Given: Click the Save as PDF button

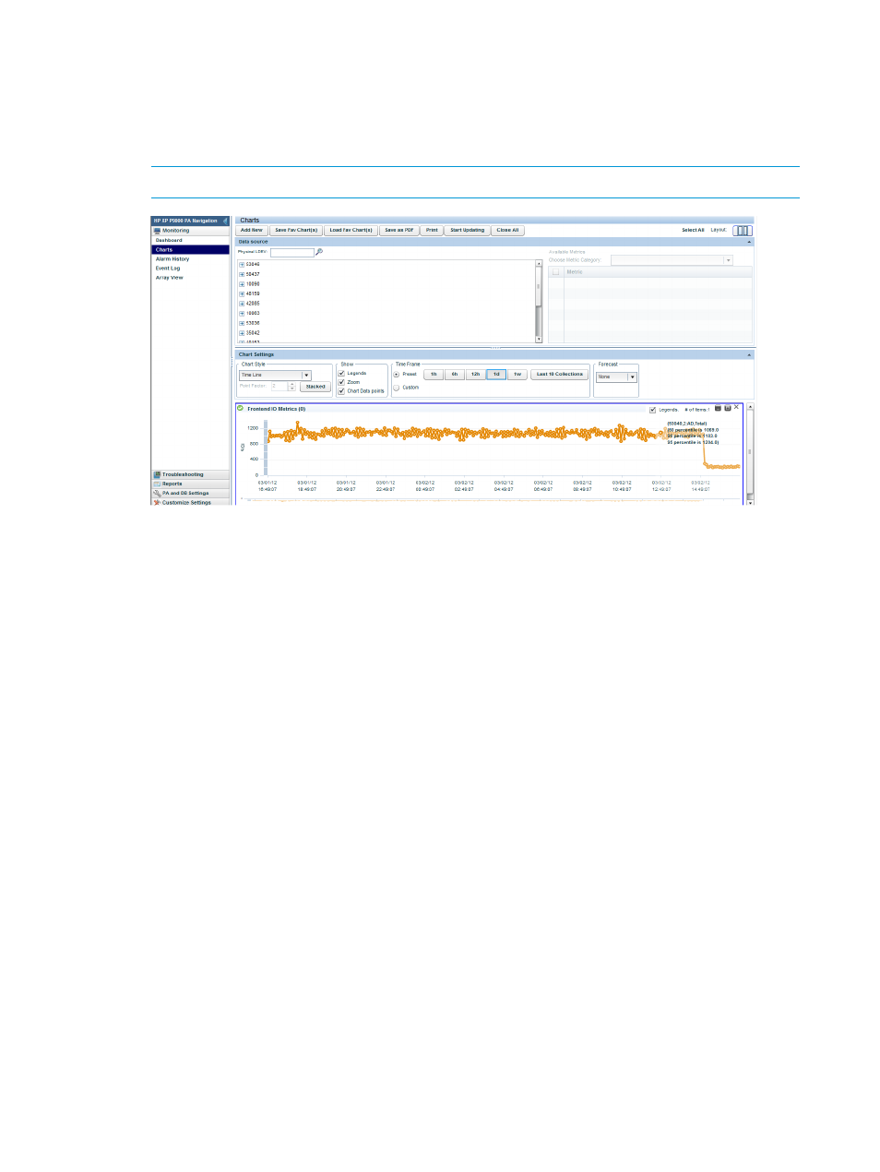Looking at the screenshot, I should tap(399, 231).
